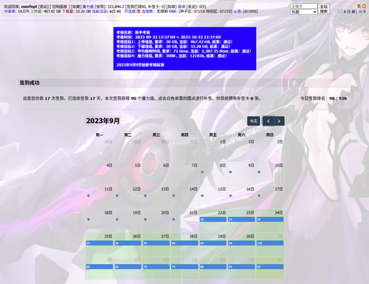Select the blue 255 event on October 1日
The image size is (369, 284).
(270, 243)
